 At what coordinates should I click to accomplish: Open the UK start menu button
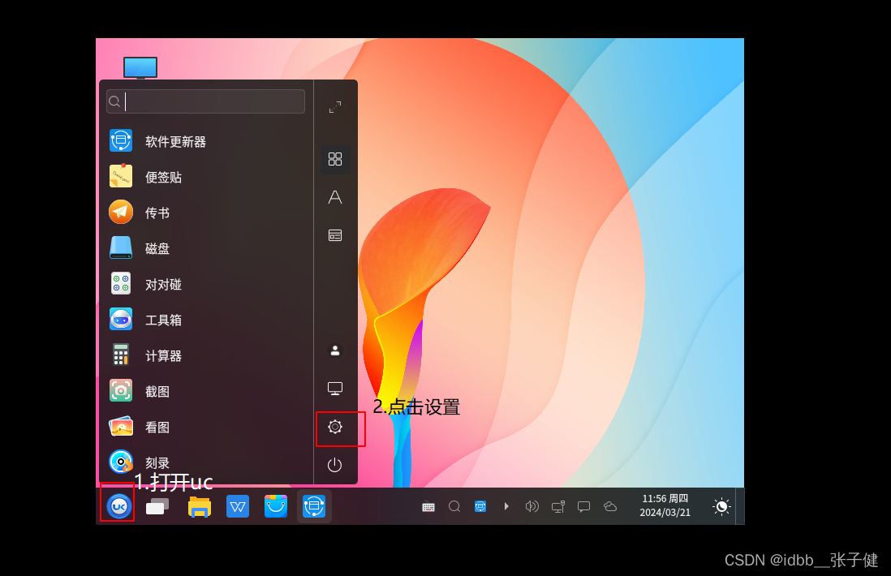[119, 507]
